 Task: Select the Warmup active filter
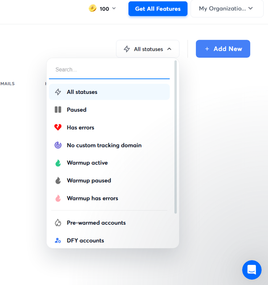pyautogui.click(x=109, y=163)
